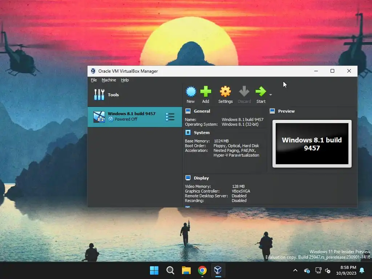Click the System section chip icon
The width and height of the screenshot is (372, 279).
pyautogui.click(x=188, y=132)
